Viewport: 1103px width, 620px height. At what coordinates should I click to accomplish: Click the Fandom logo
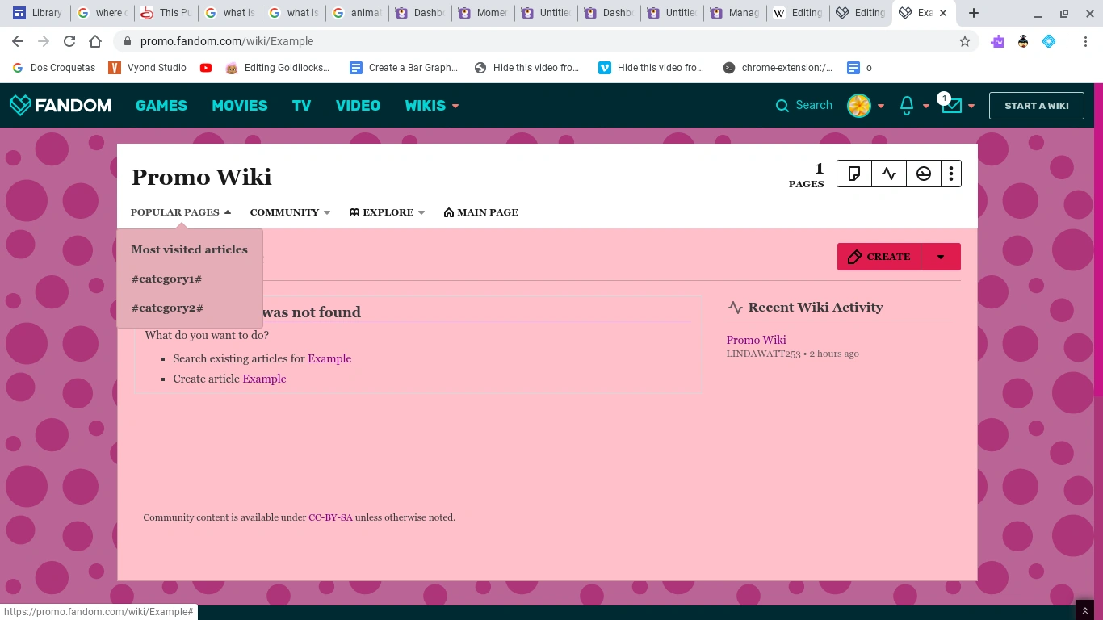[x=61, y=105]
